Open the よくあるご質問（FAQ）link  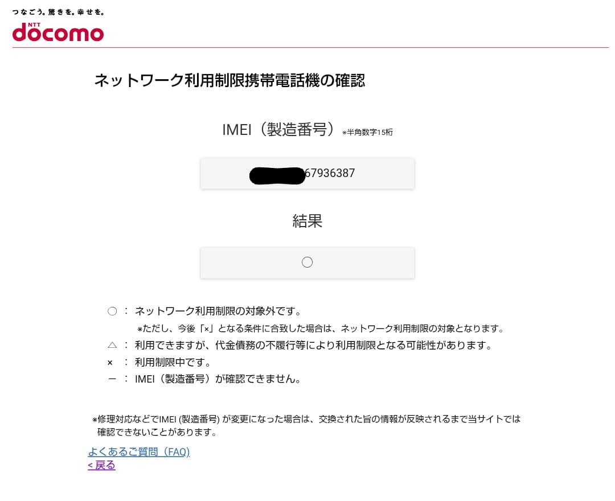click(138, 451)
